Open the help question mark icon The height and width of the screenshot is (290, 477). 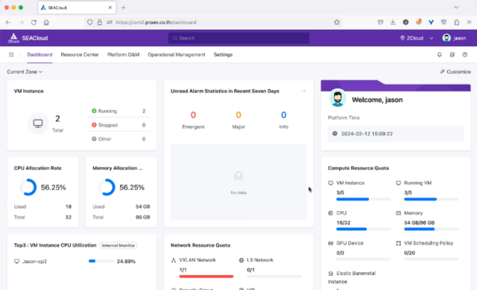[465, 54]
